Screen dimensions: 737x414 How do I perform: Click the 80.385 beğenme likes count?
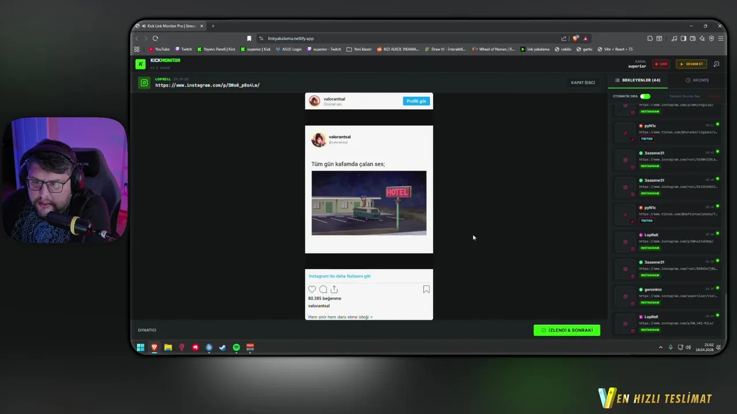point(325,298)
